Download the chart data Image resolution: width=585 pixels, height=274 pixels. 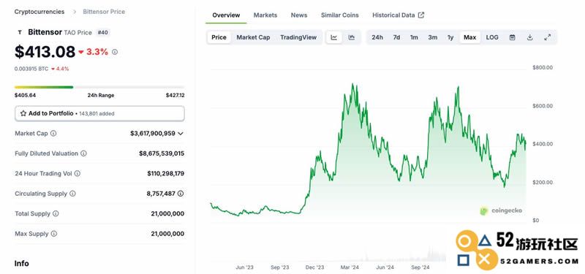tap(529, 37)
